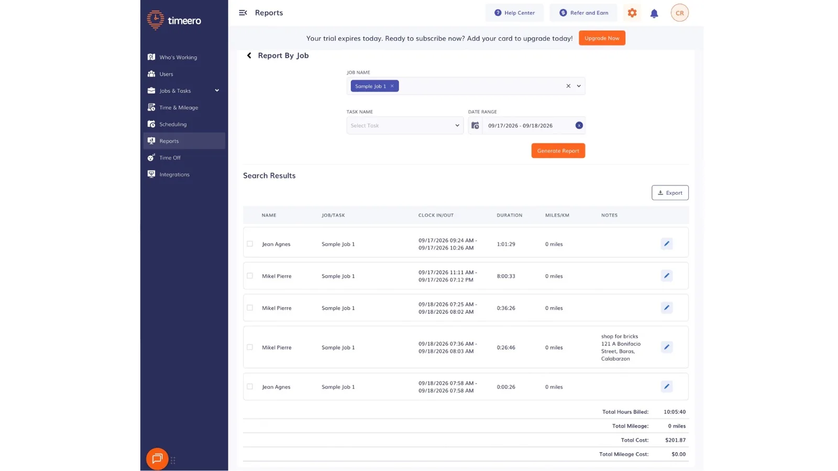Click Upgrade Now button

(602, 38)
